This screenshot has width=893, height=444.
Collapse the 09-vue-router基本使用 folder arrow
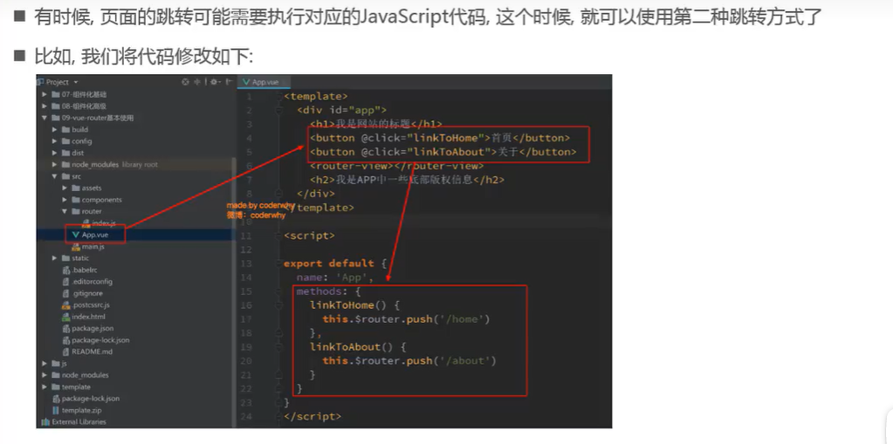(x=45, y=118)
